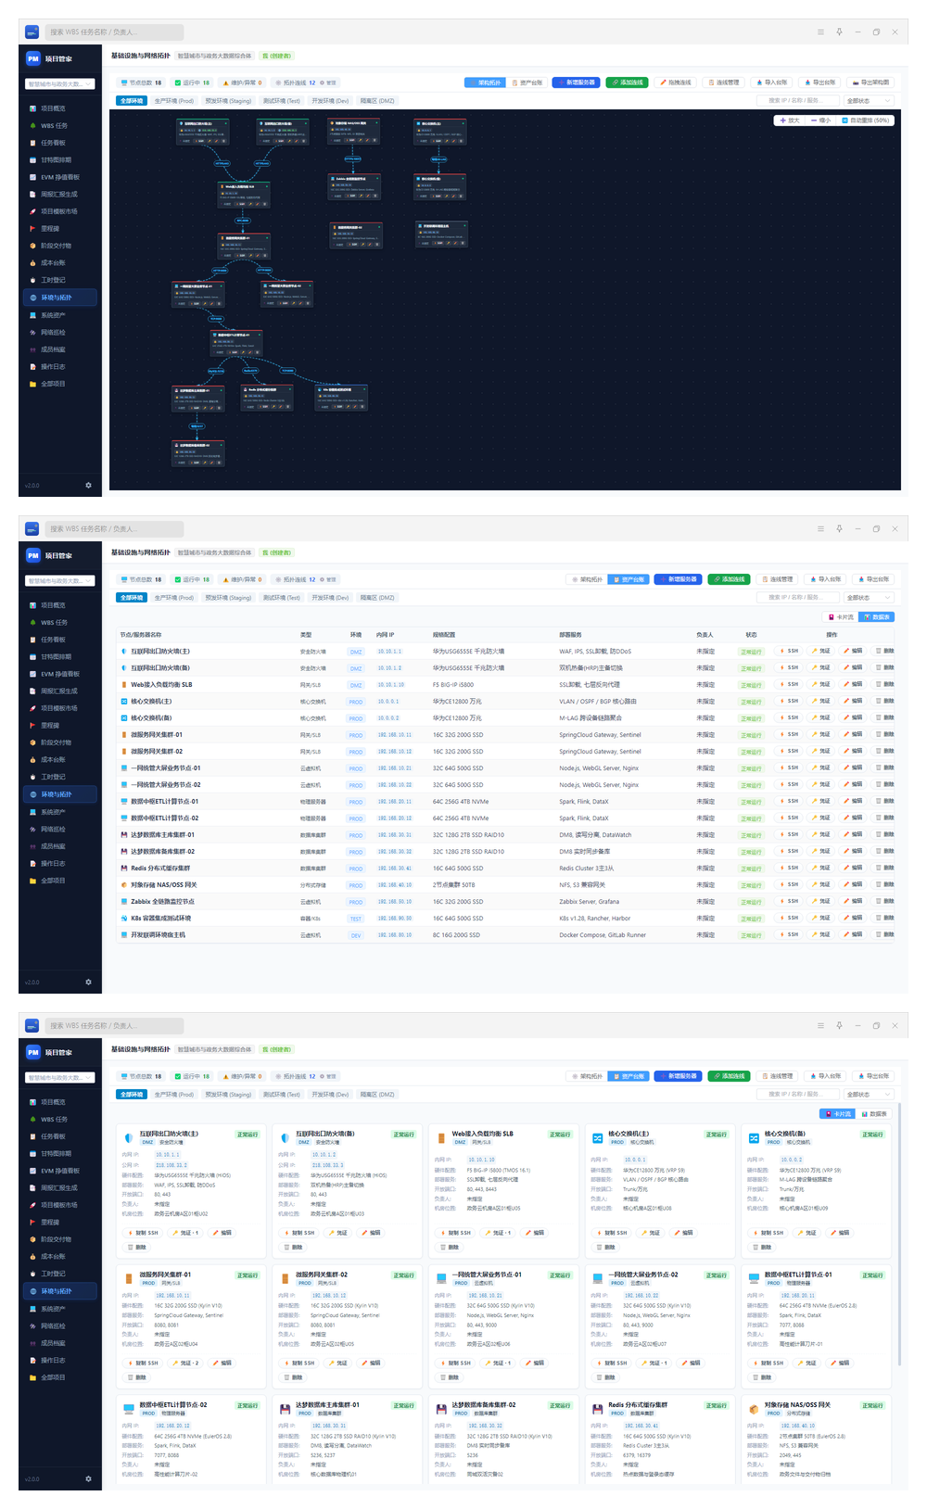Viewport: 927px width, 1509px height.
Task: Click 删除 on the 微服务网关集群-02 card
Action: coord(293,1377)
